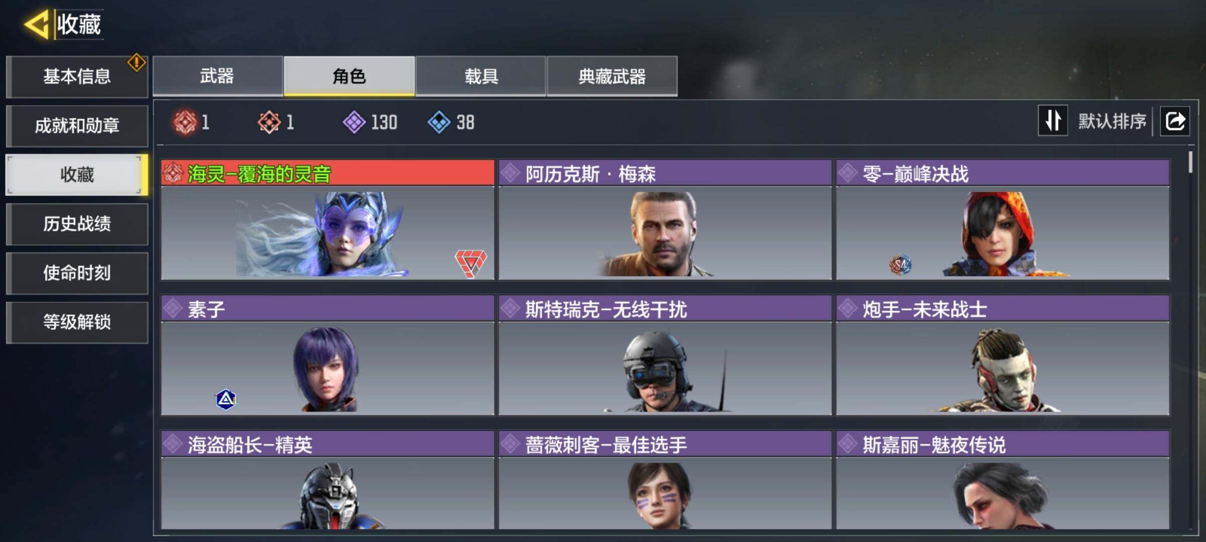The width and height of the screenshot is (1206, 542).
Task: Click the 等级解锁 sidebar button
Action: (x=77, y=322)
